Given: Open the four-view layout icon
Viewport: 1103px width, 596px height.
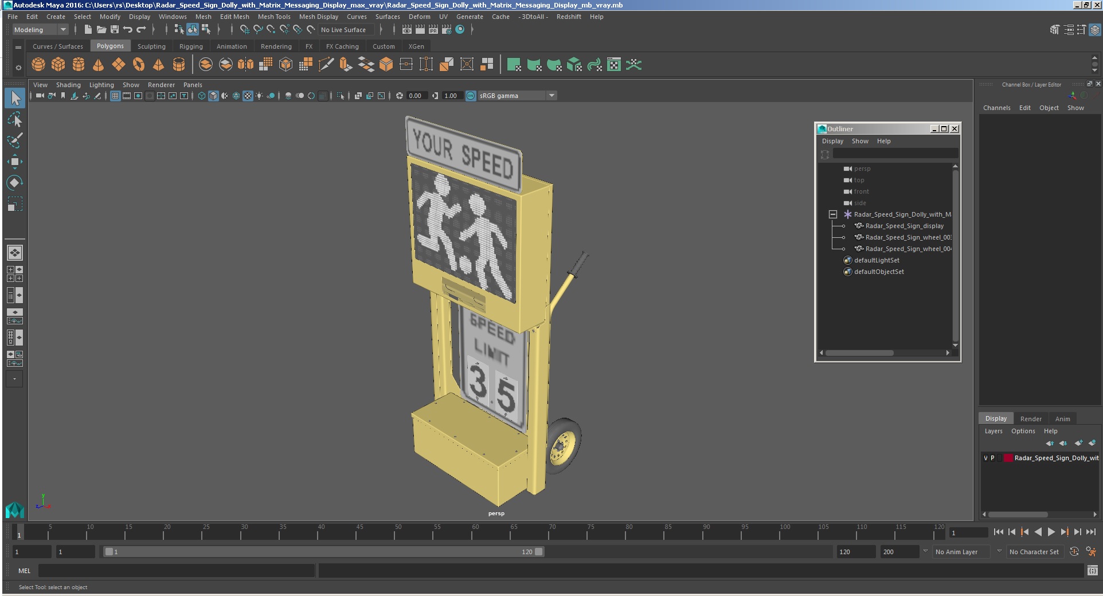Looking at the screenshot, I should coord(15,274).
